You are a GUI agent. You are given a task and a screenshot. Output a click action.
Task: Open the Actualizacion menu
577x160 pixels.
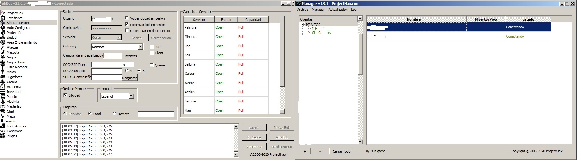[338, 10]
